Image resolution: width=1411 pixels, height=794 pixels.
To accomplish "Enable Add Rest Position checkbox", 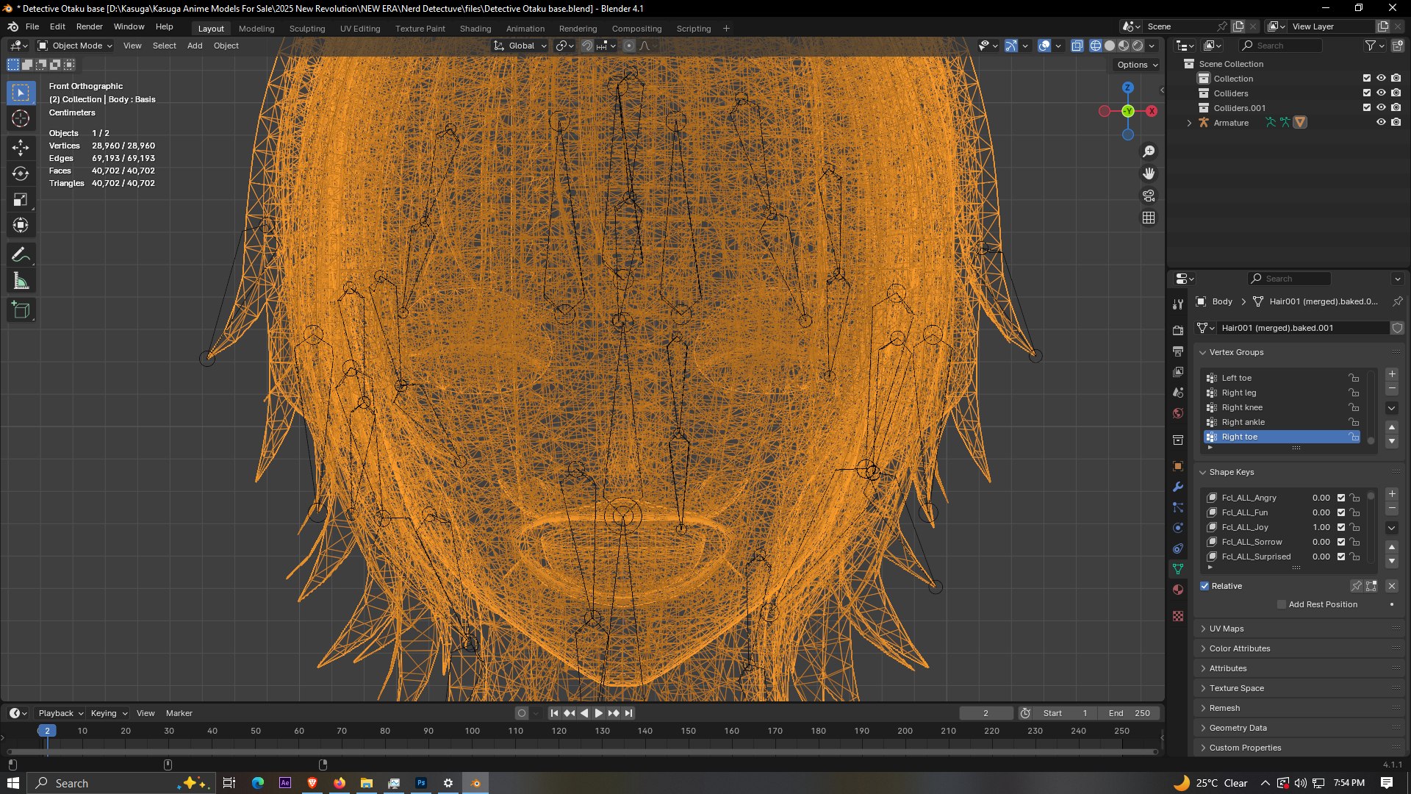I will click(1282, 604).
